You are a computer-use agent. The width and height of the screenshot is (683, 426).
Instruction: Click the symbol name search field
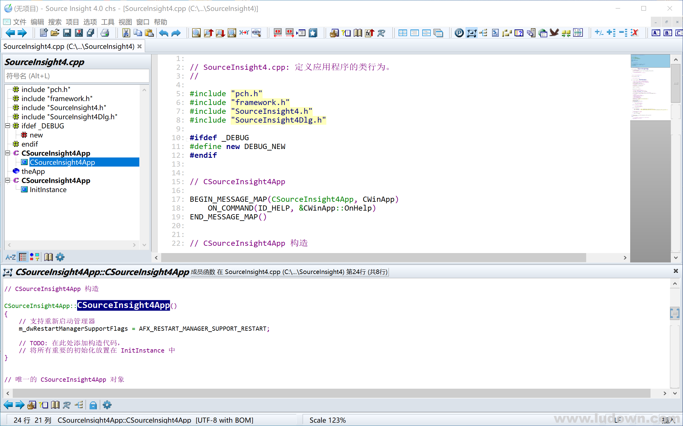77,76
